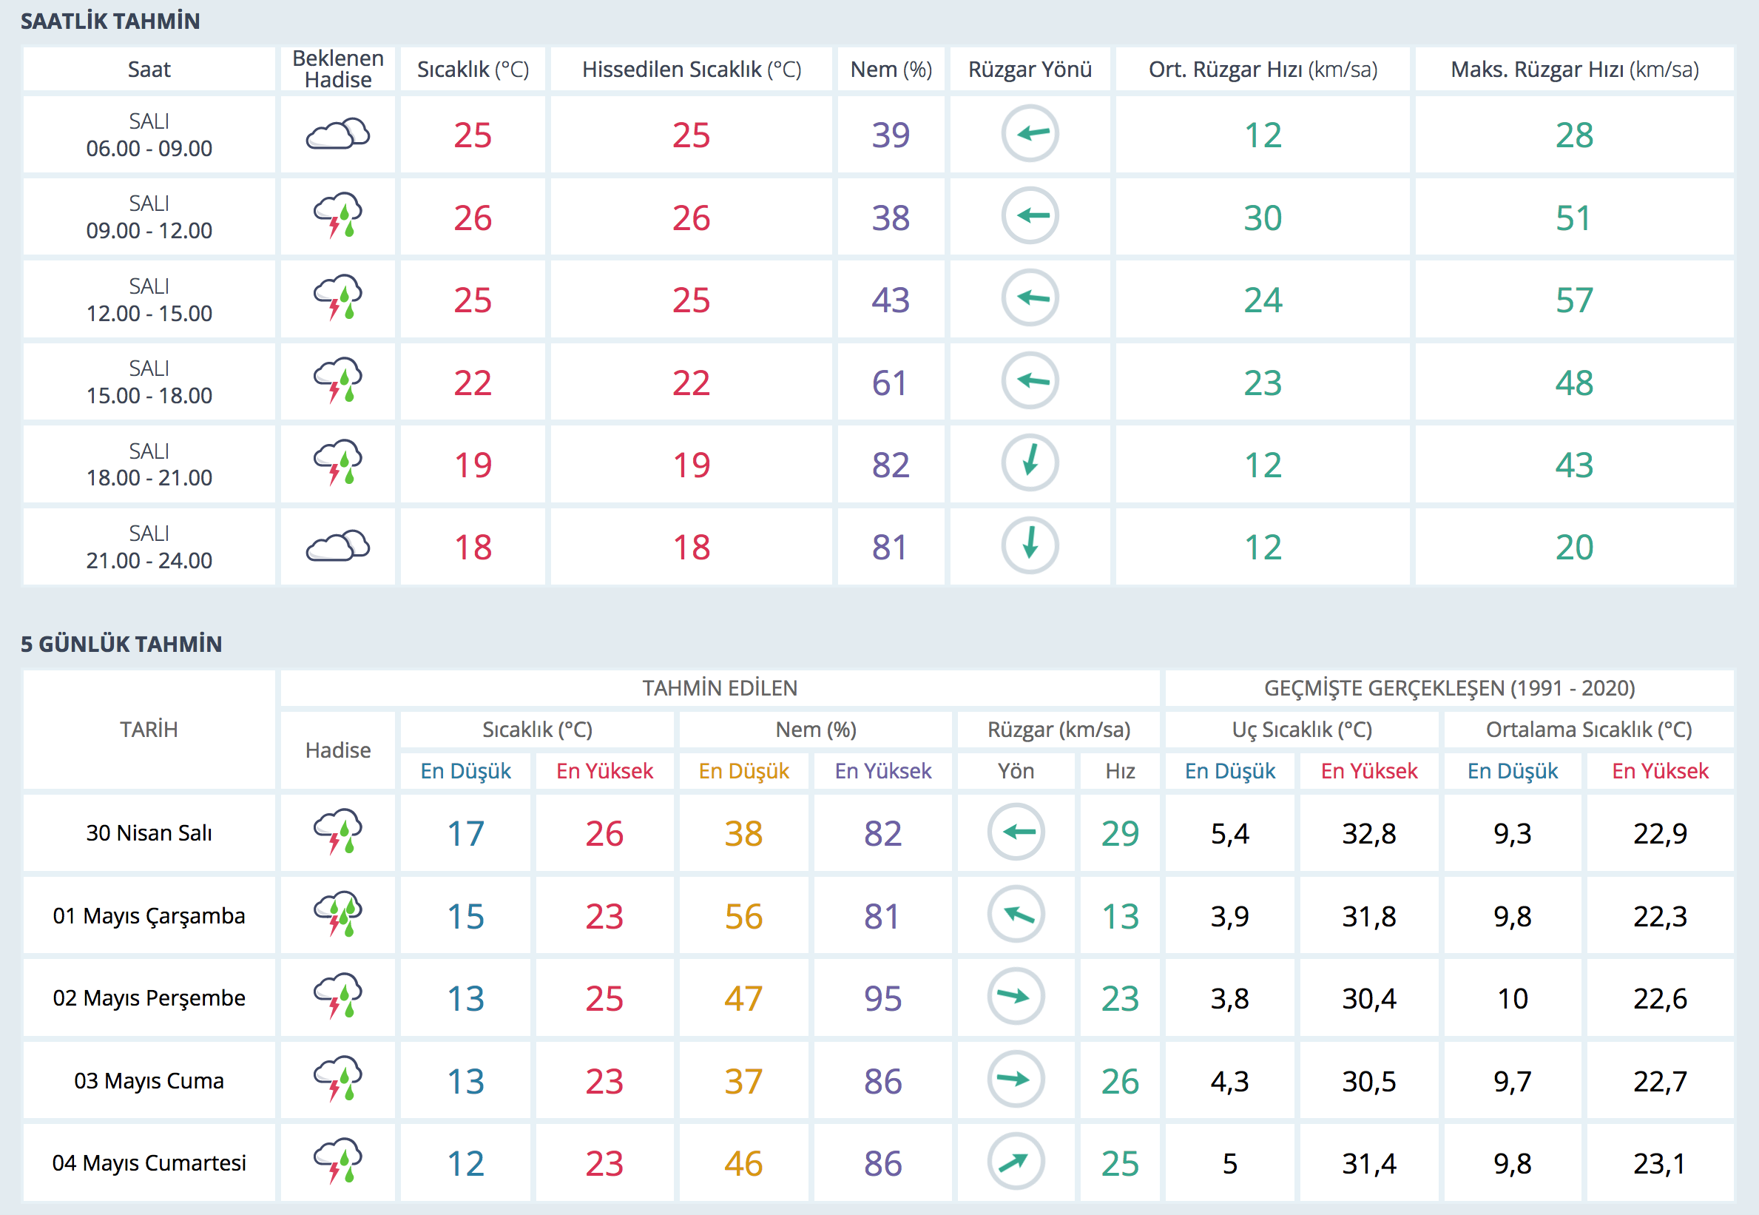This screenshot has height=1215, width=1759.
Task: Click the cloudy icon for SALI 06.00 - 09.00
Action: click(x=338, y=134)
